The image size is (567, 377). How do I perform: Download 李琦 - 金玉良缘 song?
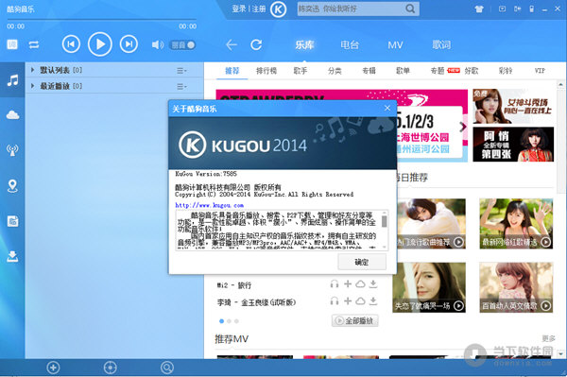(373, 300)
